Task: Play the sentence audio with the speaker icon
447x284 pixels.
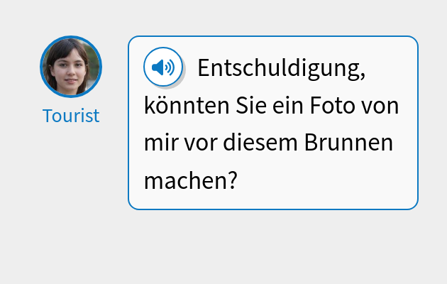Action: 163,67
